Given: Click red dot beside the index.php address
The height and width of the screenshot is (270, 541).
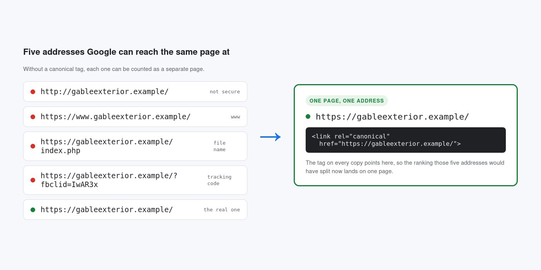Looking at the screenshot, I should point(33,146).
